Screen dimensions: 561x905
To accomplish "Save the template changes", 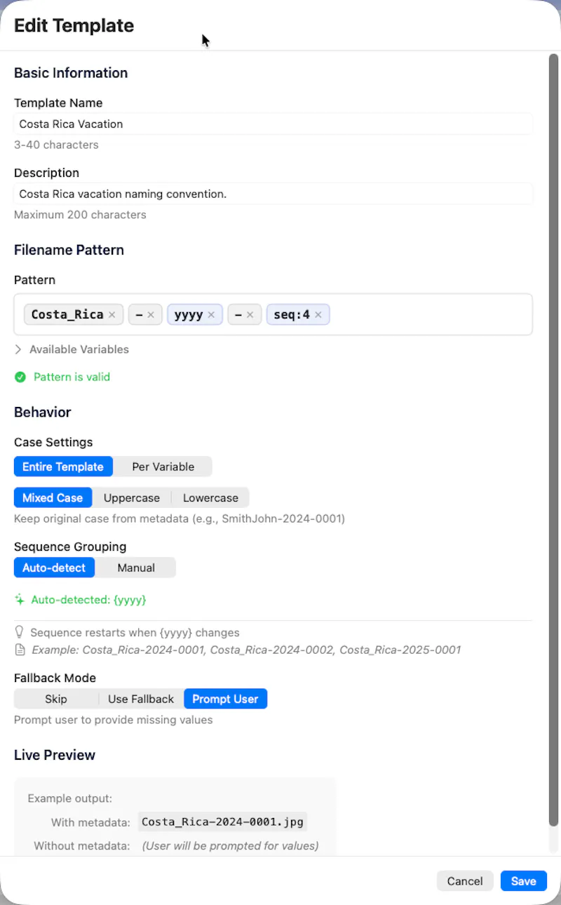I will click(524, 881).
